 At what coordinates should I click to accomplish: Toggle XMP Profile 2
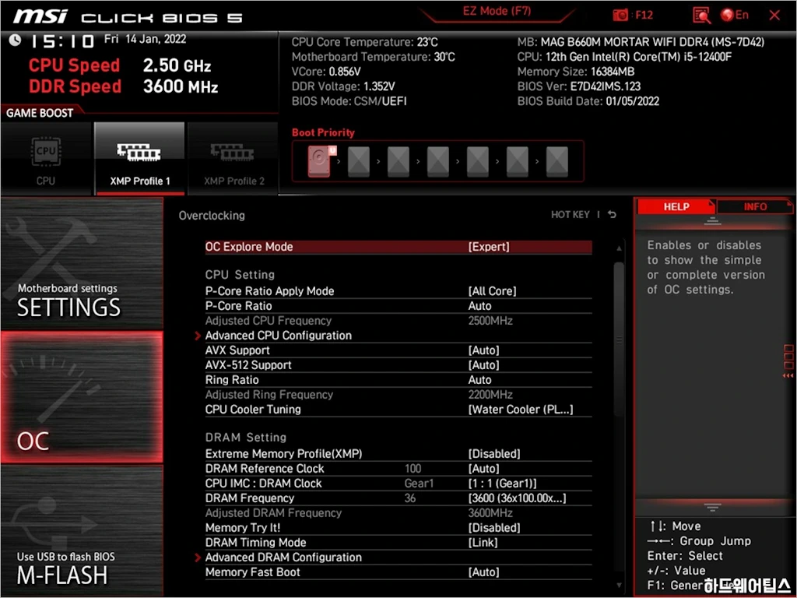tap(233, 158)
